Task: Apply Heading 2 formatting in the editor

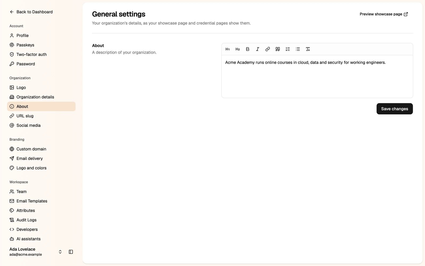Action: pos(238,49)
